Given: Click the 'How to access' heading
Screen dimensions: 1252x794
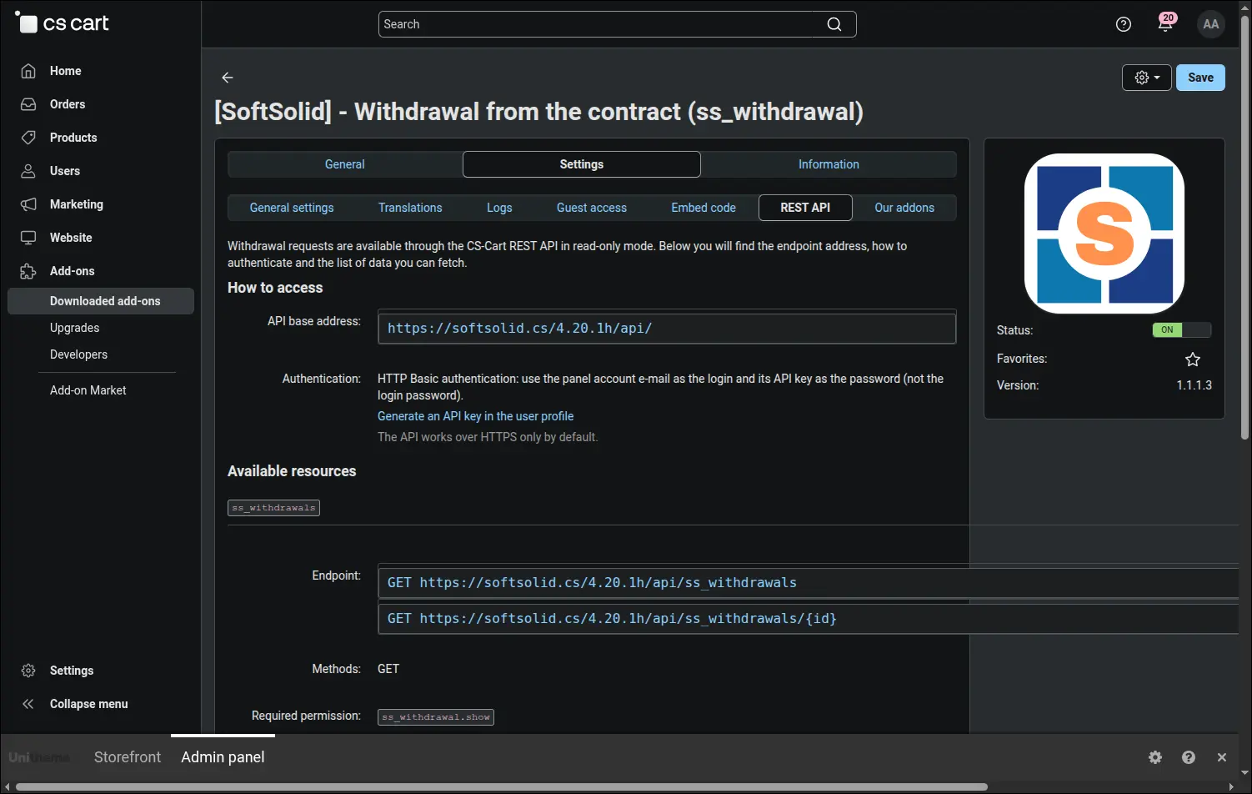Looking at the screenshot, I should (x=275, y=288).
